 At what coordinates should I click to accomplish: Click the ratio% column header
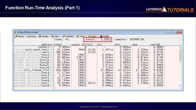(155, 44)
